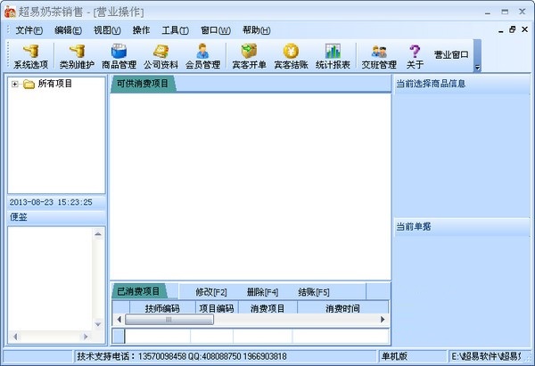Viewport: 535px width, 366px height.
Task: Click the 修改[F2] button
Action: [x=211, y=292]
